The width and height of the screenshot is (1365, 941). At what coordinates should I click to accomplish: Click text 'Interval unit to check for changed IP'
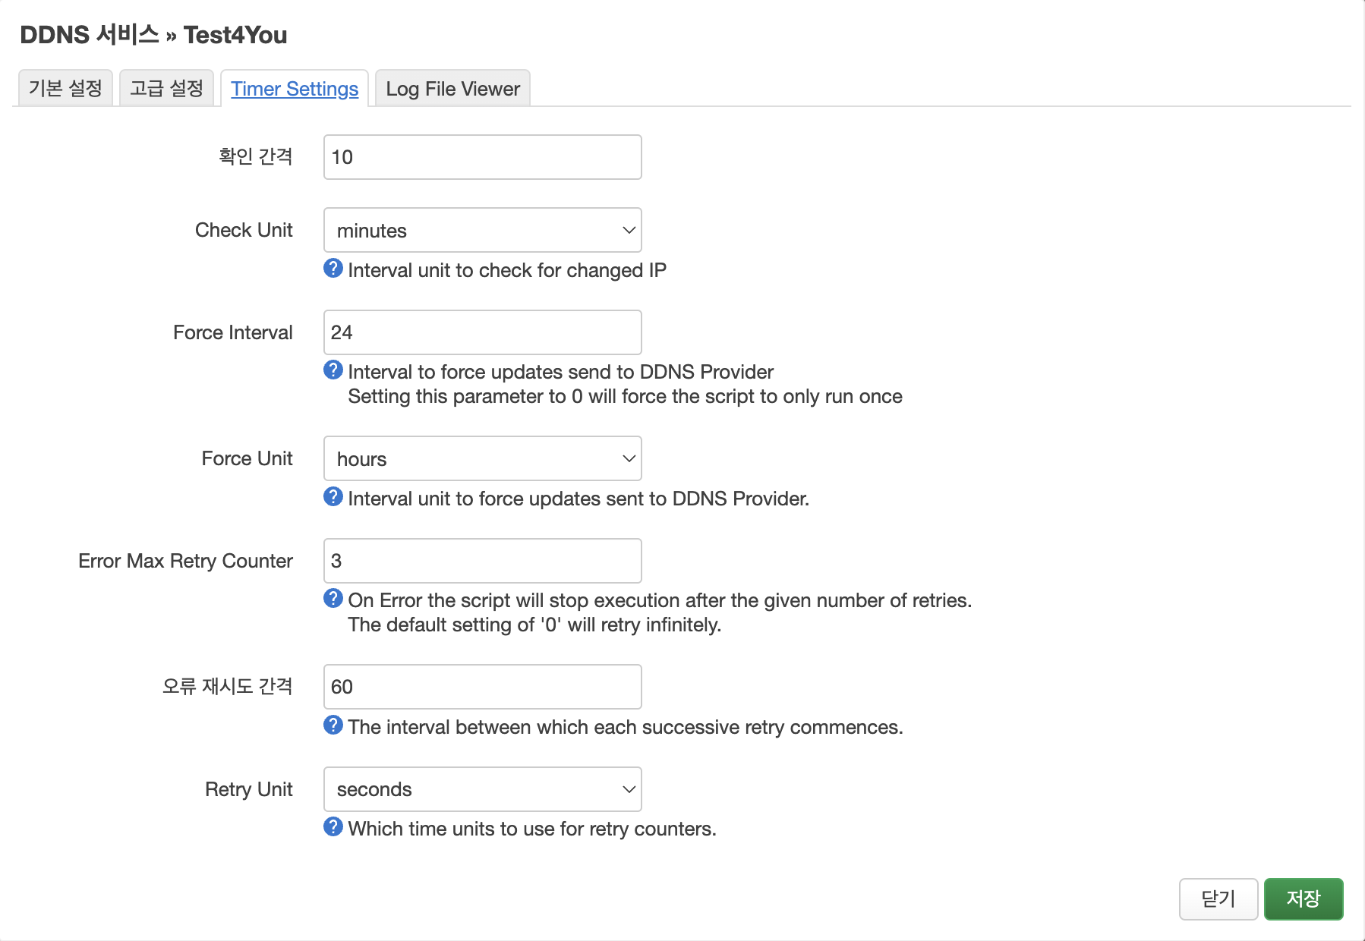pos(507,270)
